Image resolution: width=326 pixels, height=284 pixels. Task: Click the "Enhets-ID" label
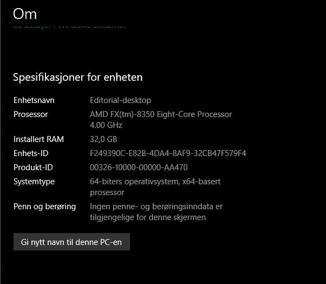(x=31, y=153)
